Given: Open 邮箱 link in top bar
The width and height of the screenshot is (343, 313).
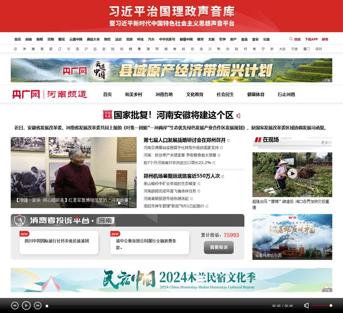Looking at the screenshot, I should click(325, 39).
